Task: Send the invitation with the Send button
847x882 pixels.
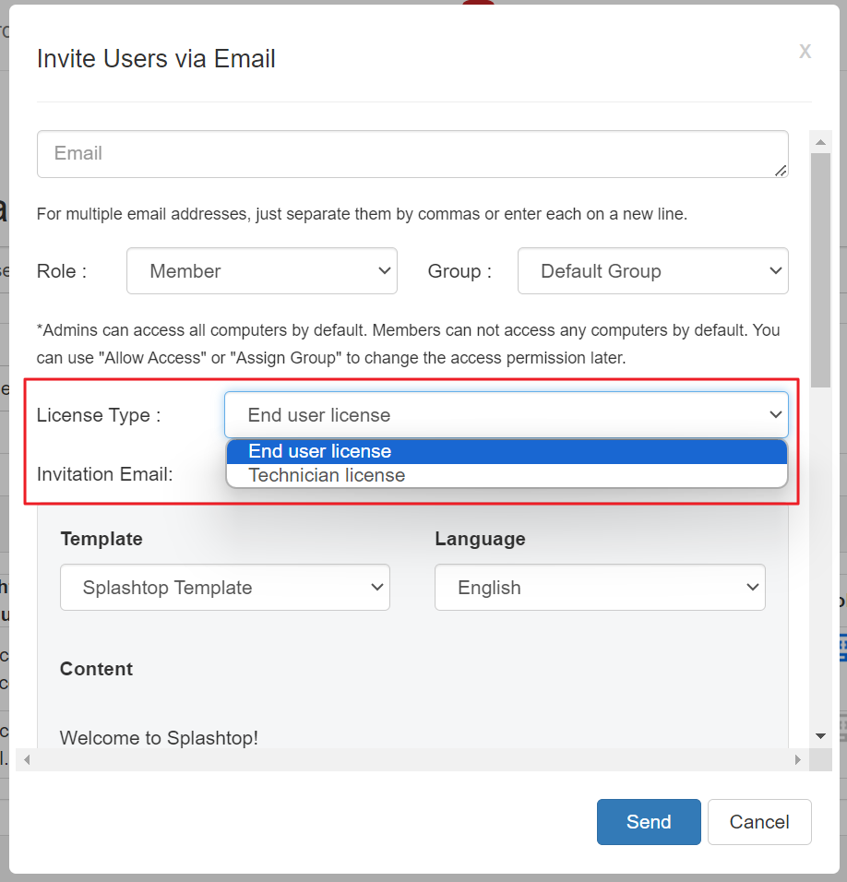Action: point(649,822)
